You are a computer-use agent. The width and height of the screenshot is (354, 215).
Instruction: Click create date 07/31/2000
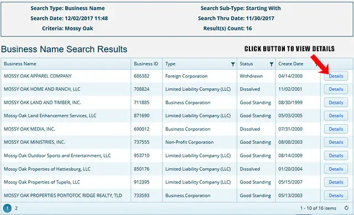290,129
